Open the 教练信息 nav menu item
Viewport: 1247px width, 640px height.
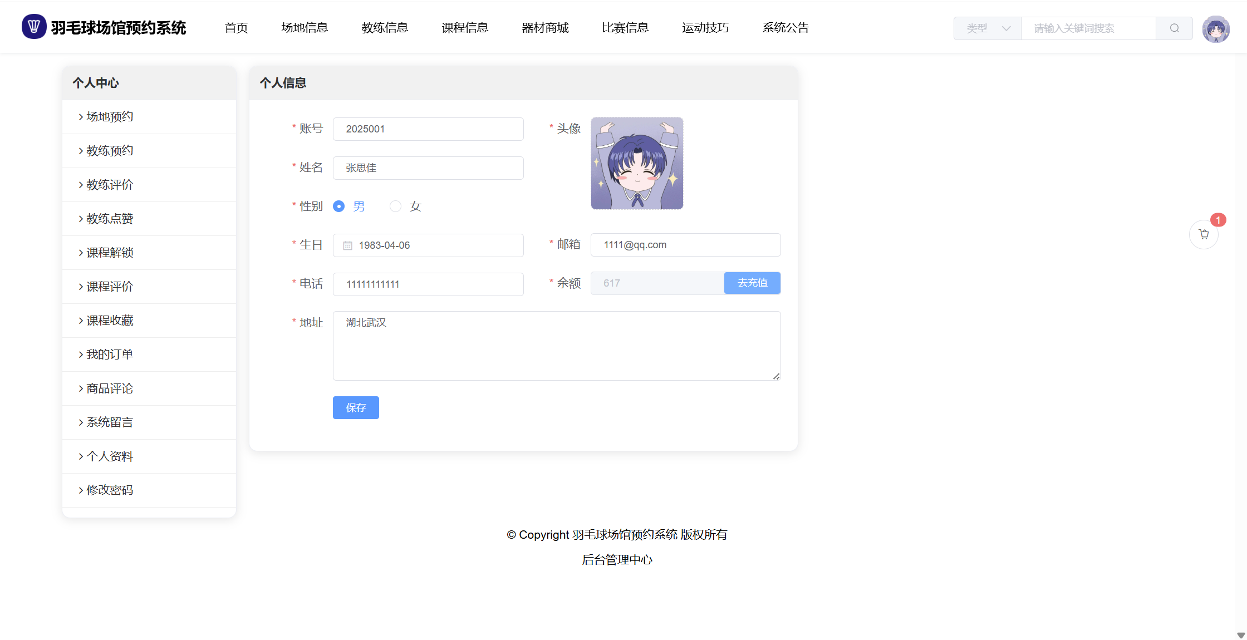[385, 28]
